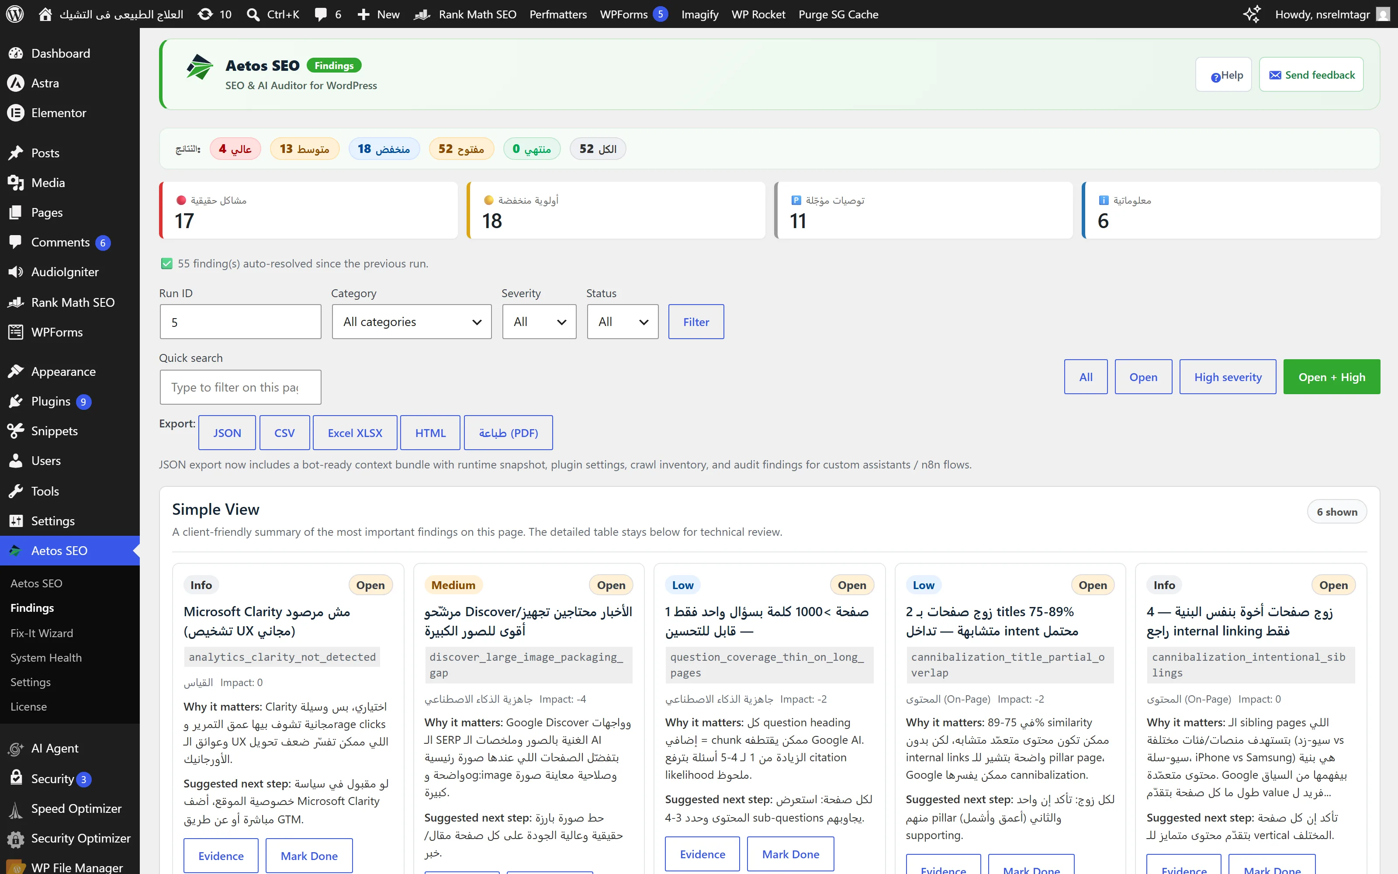Screen dimensions: 1398x874
Task: Export findings as Excel XLSX
Action: [355, 432]
